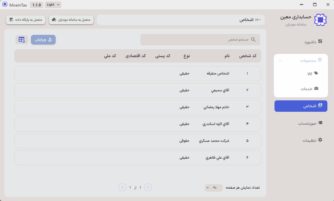Open صورتحساب from the sidebar
The width and height of the screenshot is (334, 201).
tap(301, 123)
